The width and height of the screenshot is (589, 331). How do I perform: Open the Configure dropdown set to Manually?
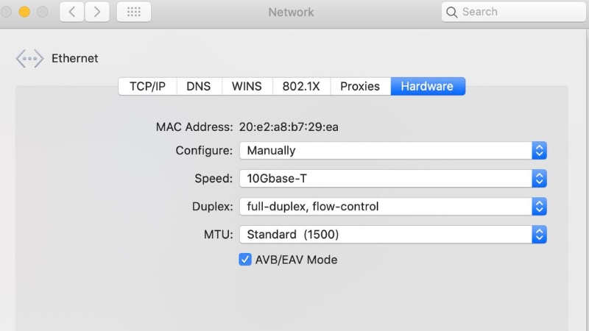click(x=393, y=151)
